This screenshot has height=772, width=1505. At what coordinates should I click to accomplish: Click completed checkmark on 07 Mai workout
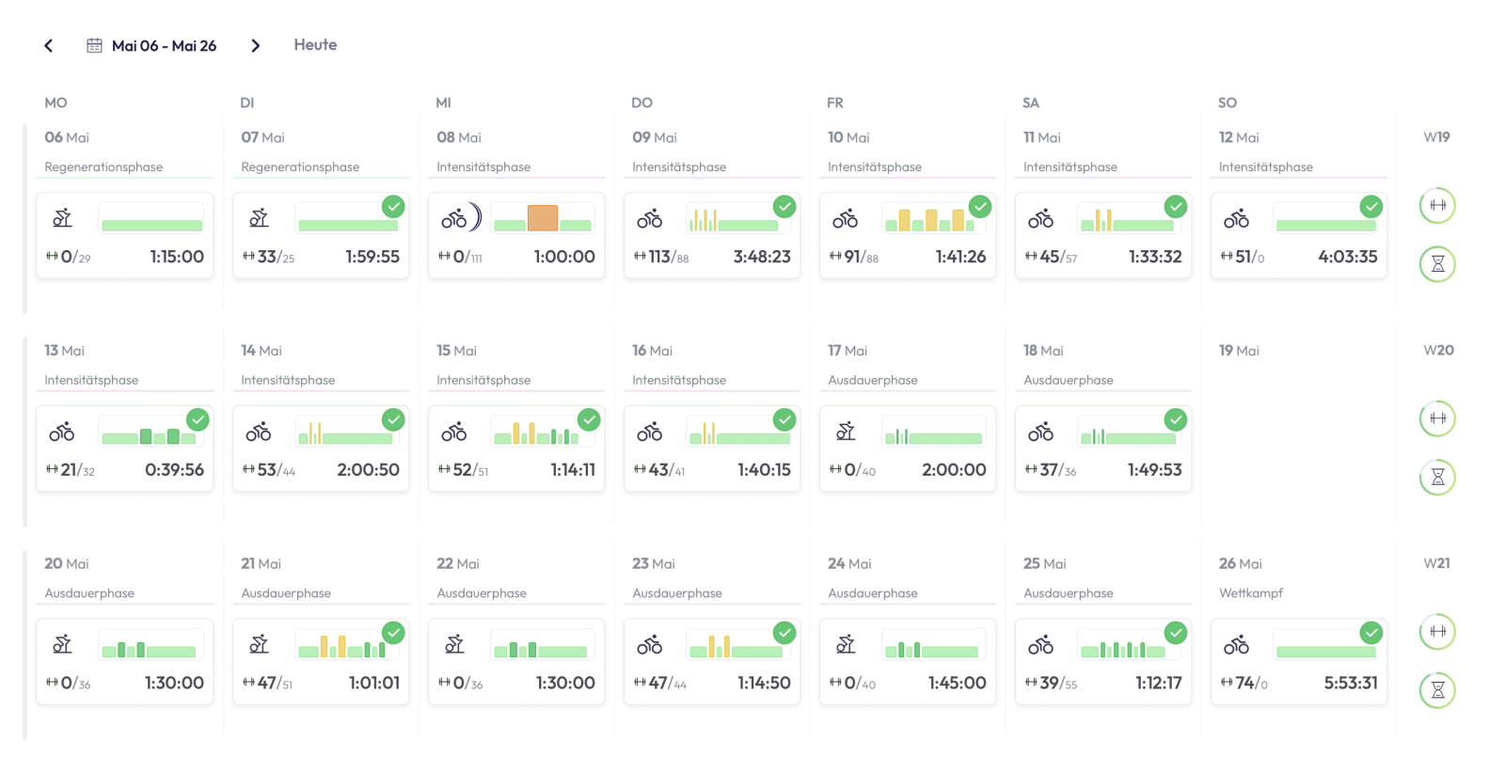tap(393, 206)
